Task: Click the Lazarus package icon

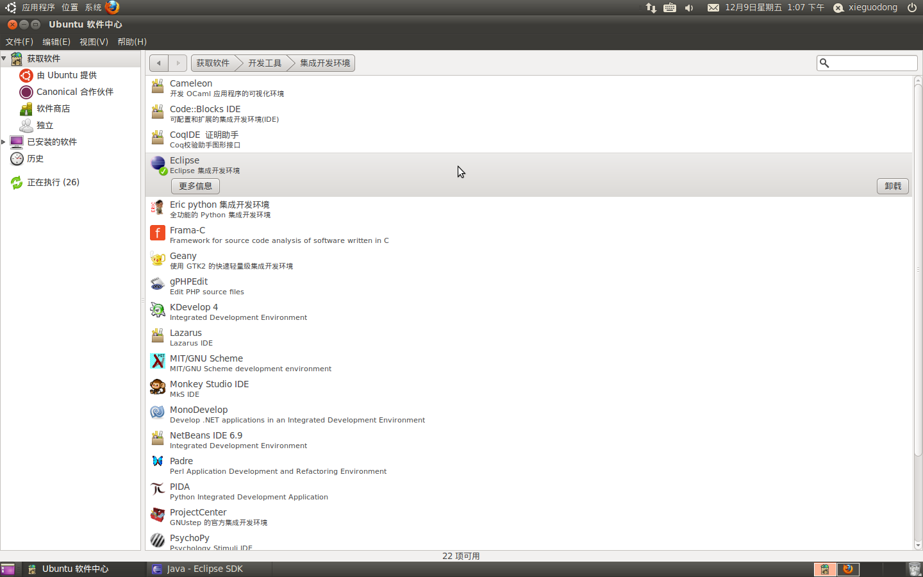Action: tap(158, 336)
